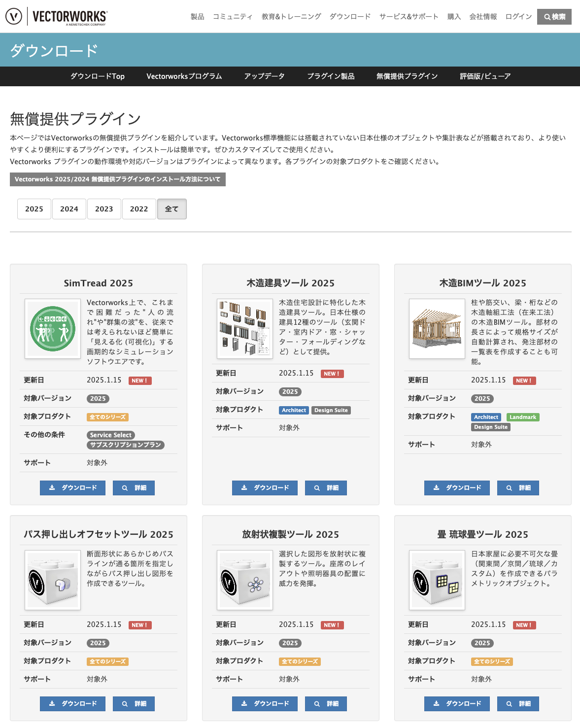View details for 木造BIMツール 2025
The image size is (580, 728).
coord(518,488)
